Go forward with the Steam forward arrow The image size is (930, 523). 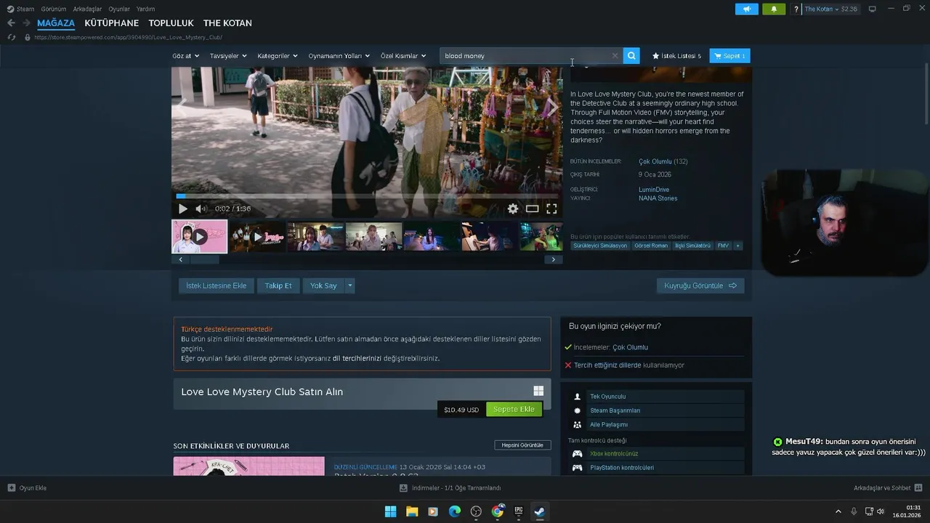[x=26, y=23]
